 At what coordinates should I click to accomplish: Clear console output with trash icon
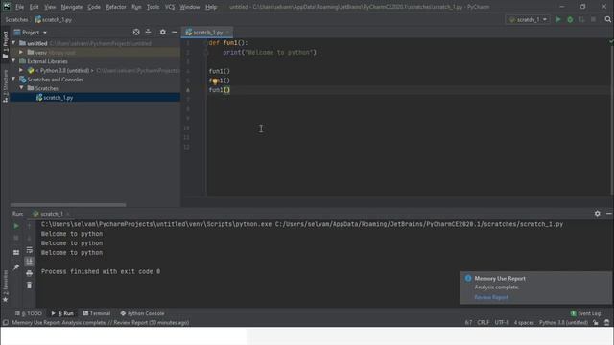tap(30, 286)
